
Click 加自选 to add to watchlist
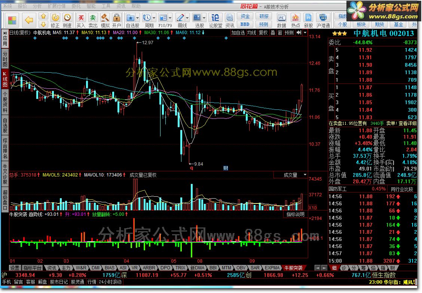[x=238, y=33]
